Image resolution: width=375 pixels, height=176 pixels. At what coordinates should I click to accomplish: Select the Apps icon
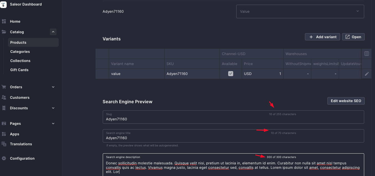click(4, 134)
